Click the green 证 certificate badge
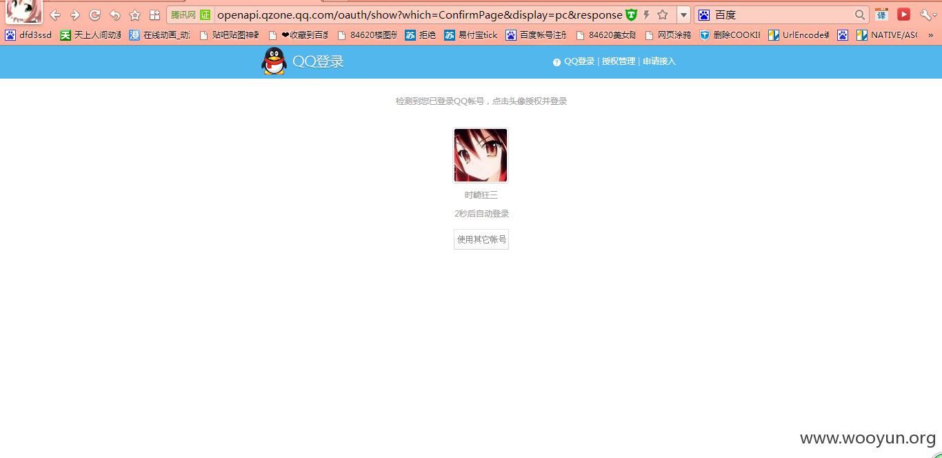Viewport: 942px width, 458px height. tap(206, 15)
